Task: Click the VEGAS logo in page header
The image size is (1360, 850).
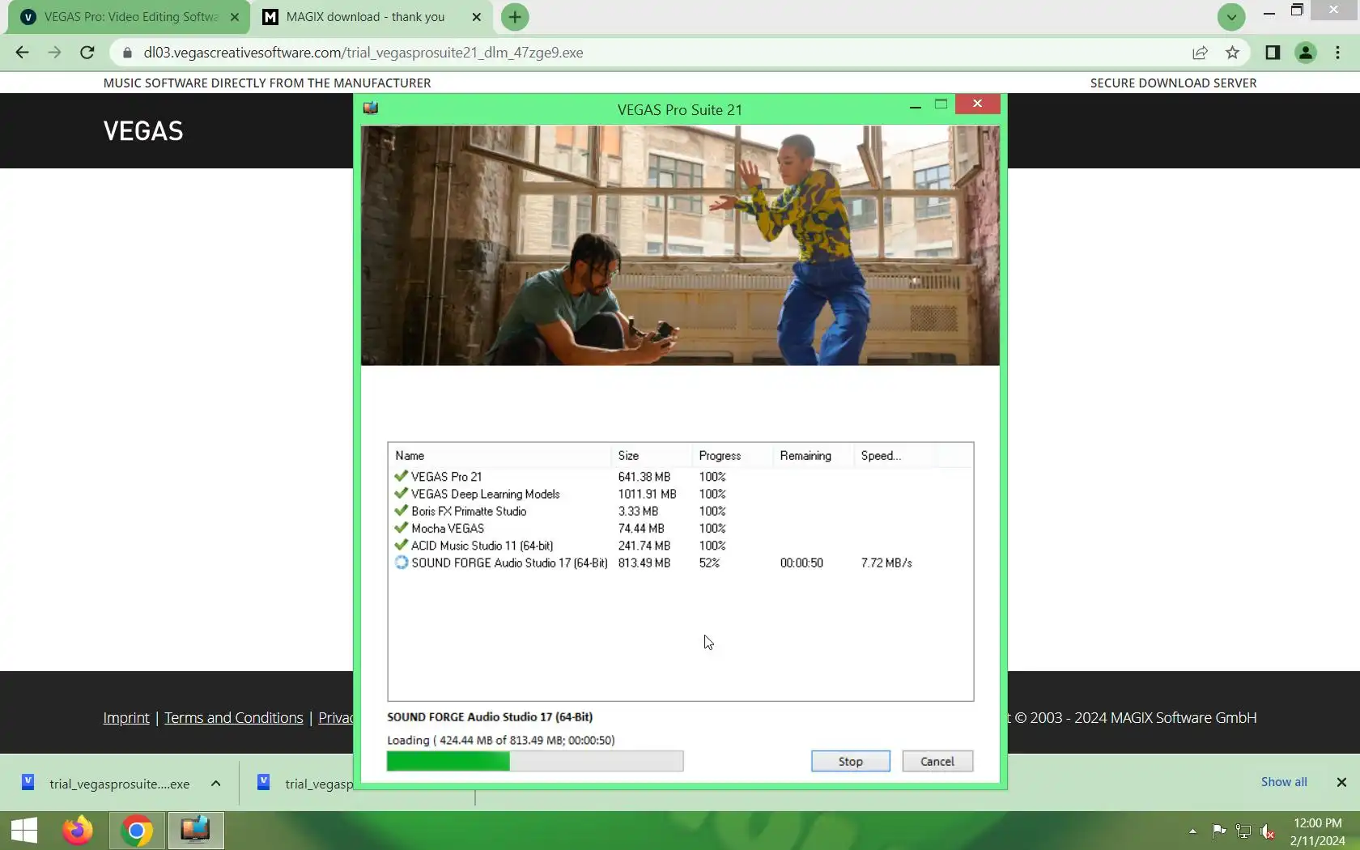Action: pos(143,131)
